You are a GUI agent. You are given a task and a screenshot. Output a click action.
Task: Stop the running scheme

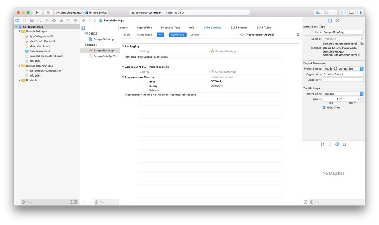coord(48,12)
